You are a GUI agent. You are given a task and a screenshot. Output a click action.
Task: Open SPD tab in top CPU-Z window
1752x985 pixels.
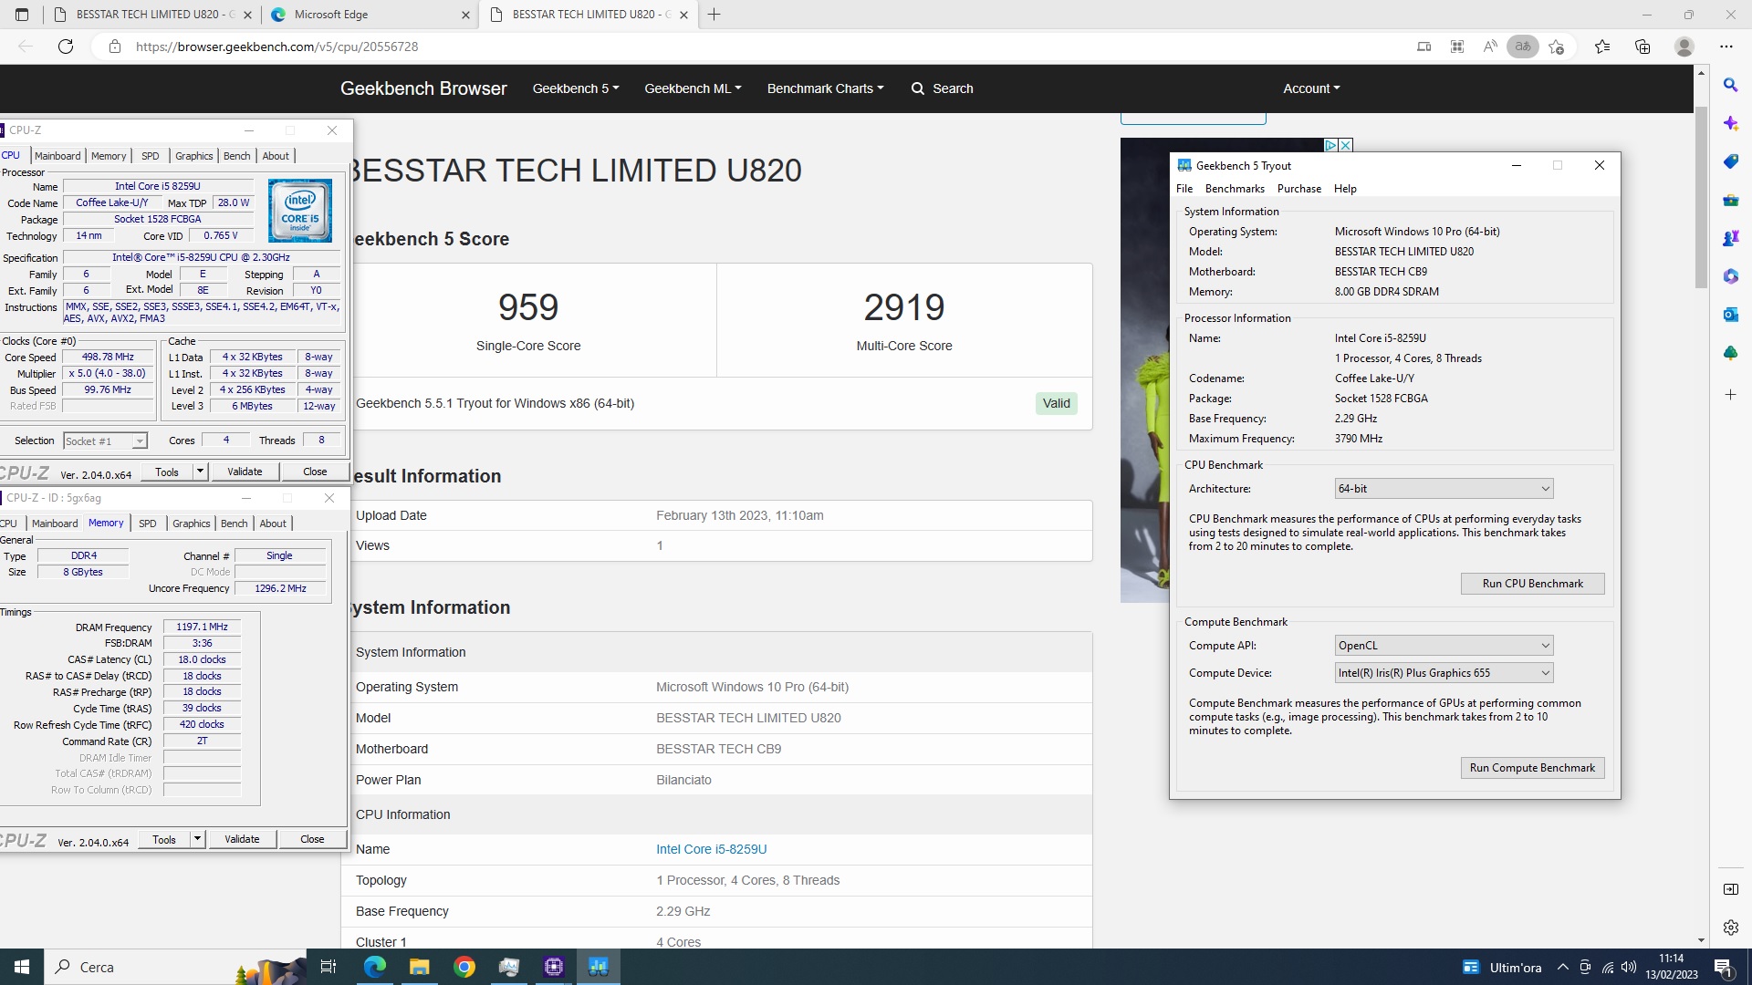tap(151, 156)
